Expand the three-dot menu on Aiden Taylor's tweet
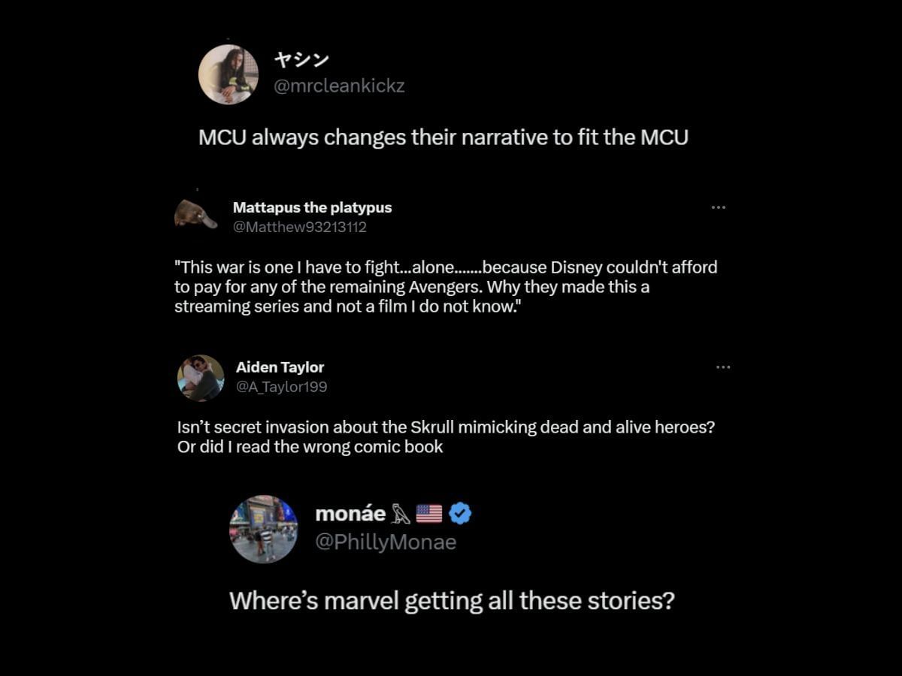Screen dimensions: 902x676 (723, 367)
